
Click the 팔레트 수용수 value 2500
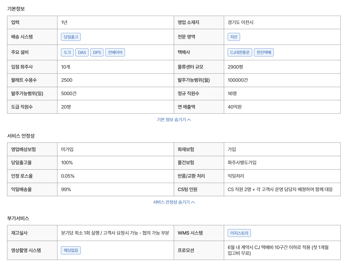coord(67,80)
